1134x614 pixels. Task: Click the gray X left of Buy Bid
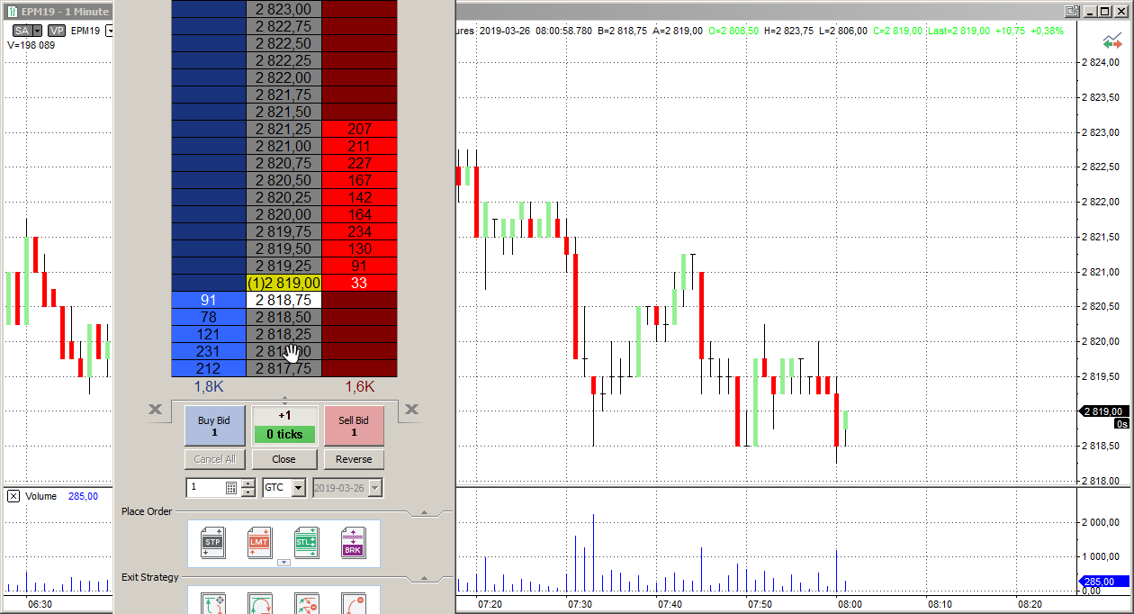click(x=156, y=410)
